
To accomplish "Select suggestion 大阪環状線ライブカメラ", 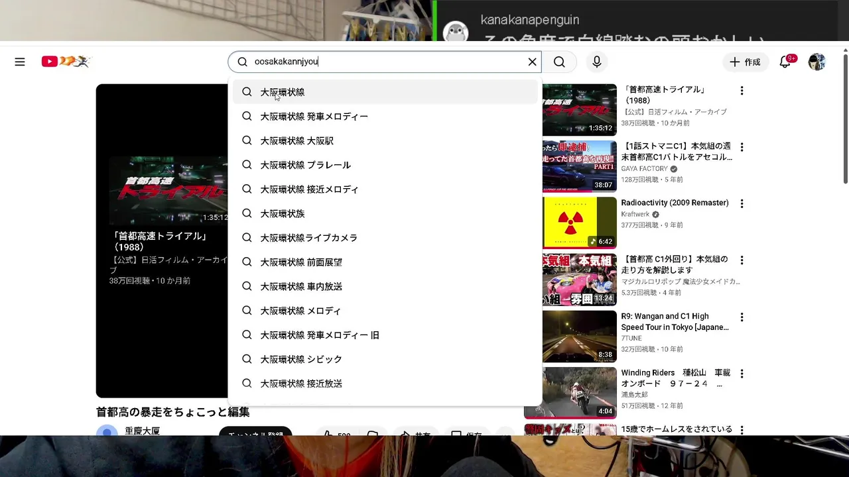I will pyautogui.click(x=385, y=238).
